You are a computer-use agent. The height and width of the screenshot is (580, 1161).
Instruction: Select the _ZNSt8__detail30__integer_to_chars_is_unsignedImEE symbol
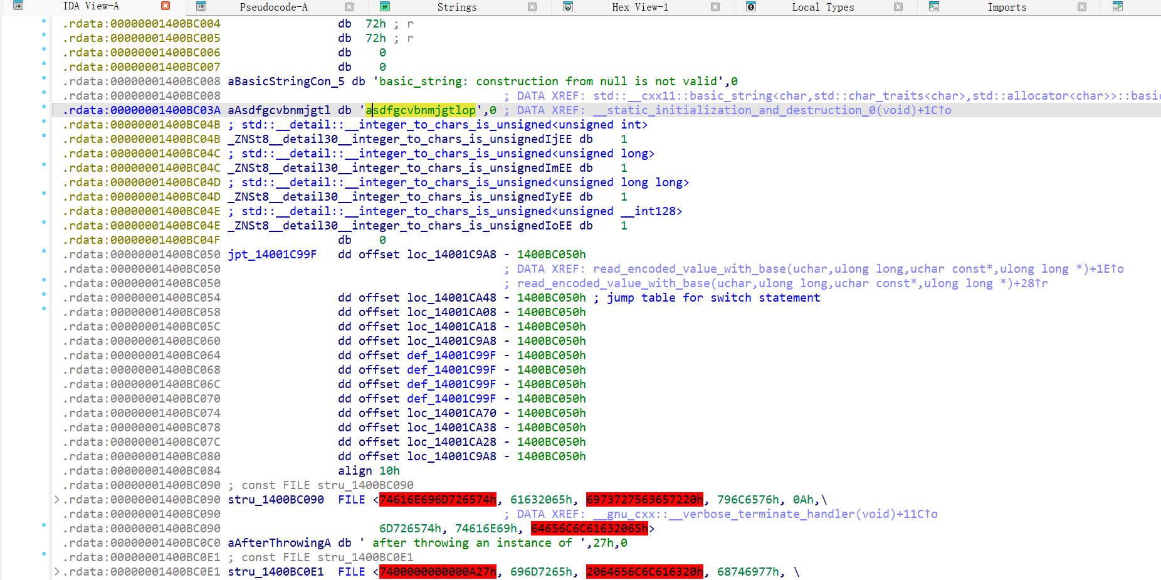pyautogui.click(x=400, y=168)
